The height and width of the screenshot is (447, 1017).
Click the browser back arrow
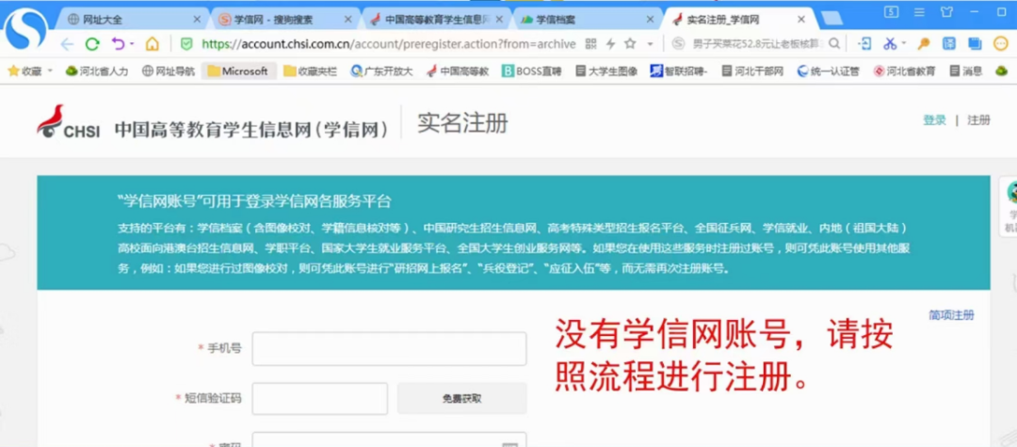(x=67, y=44)
